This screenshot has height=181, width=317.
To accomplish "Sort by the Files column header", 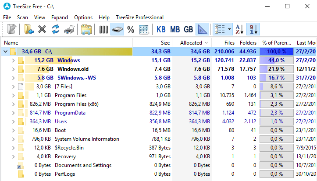I will [224, 43].
